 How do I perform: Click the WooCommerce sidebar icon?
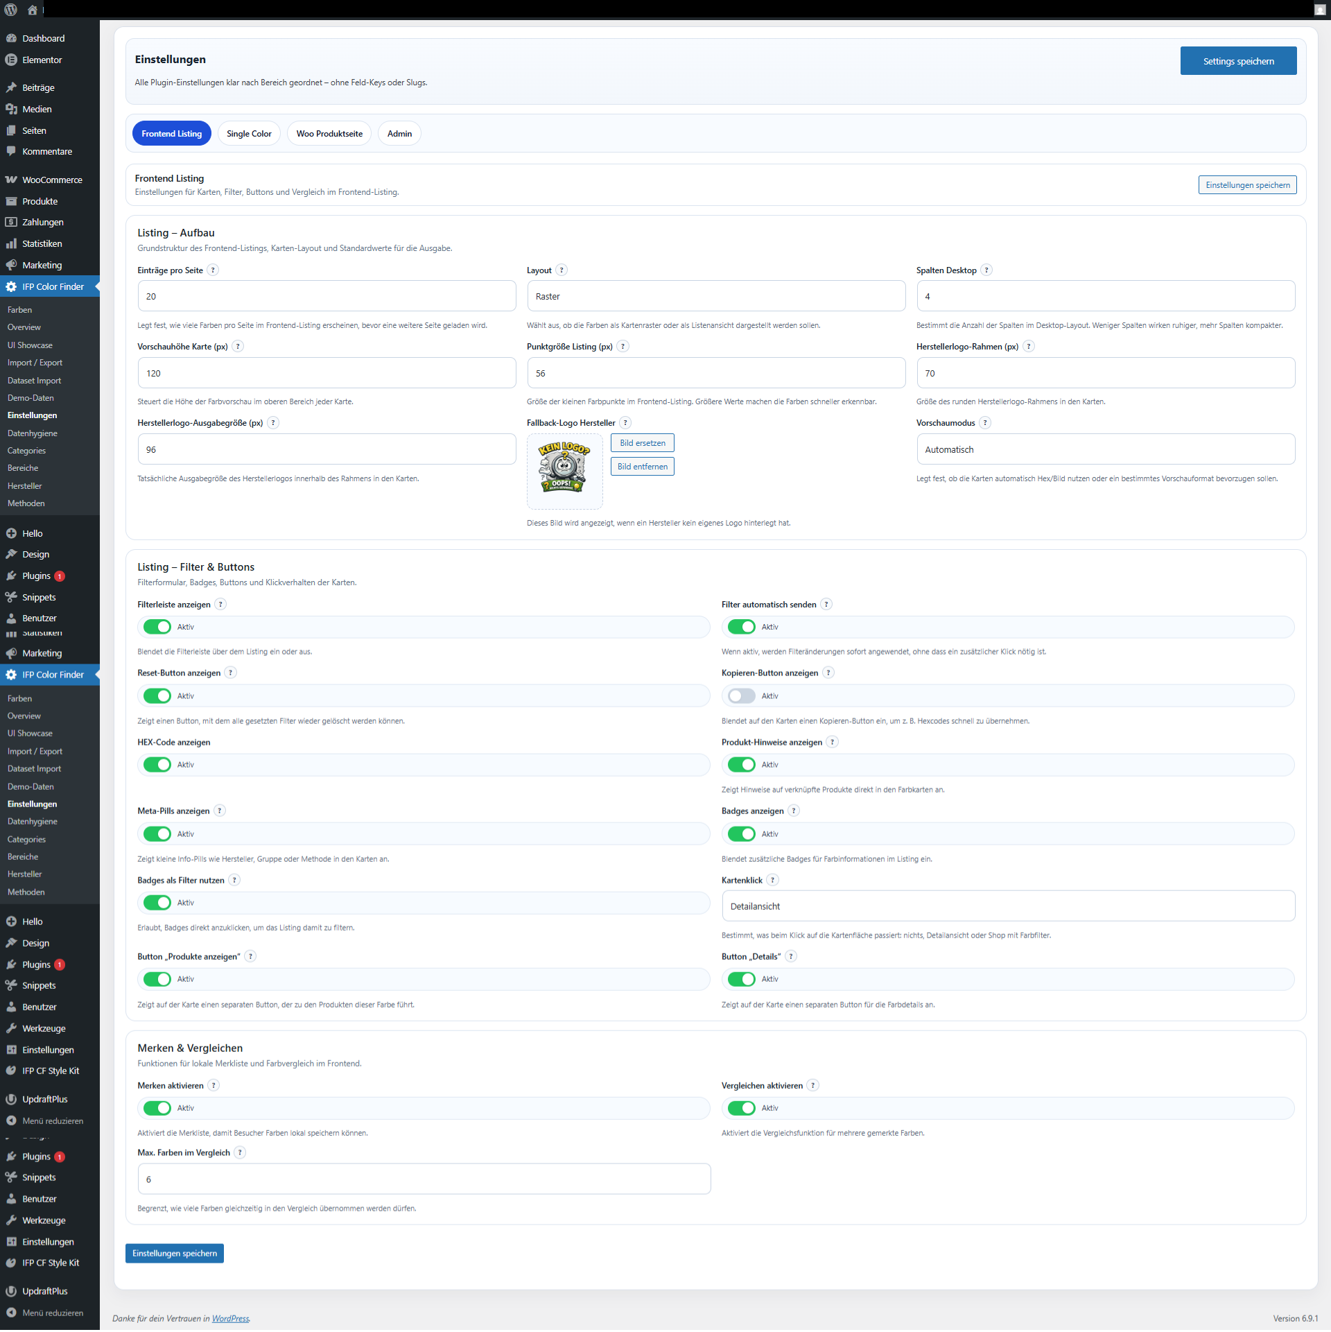(11, 180)
